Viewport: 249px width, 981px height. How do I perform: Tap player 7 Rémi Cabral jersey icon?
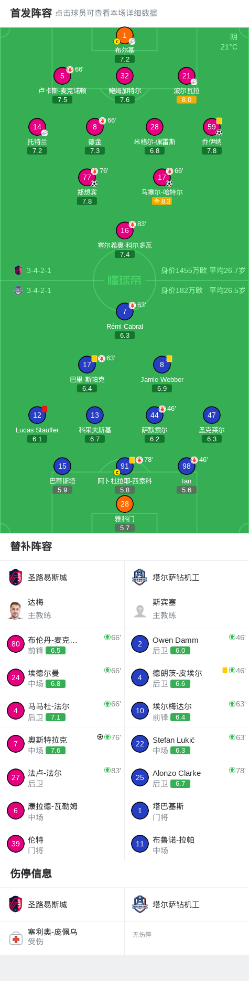(x=125, y=311)
